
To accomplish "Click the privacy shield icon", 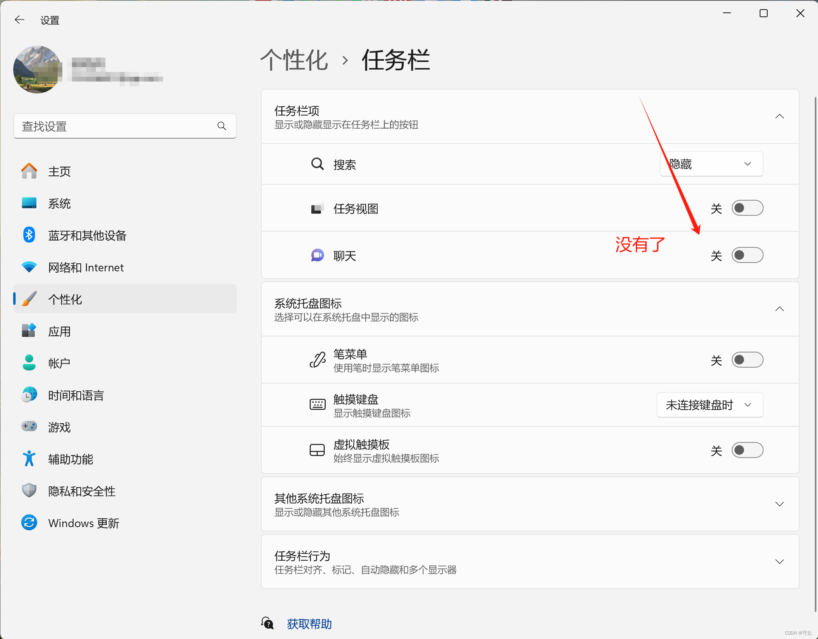I will tap(29, 491).
